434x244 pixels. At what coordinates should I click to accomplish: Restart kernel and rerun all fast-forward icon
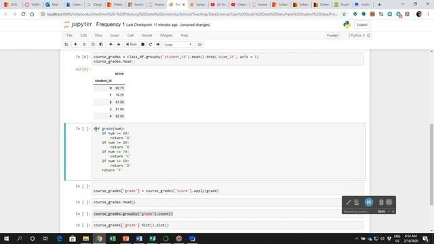[x=158, y=45]
